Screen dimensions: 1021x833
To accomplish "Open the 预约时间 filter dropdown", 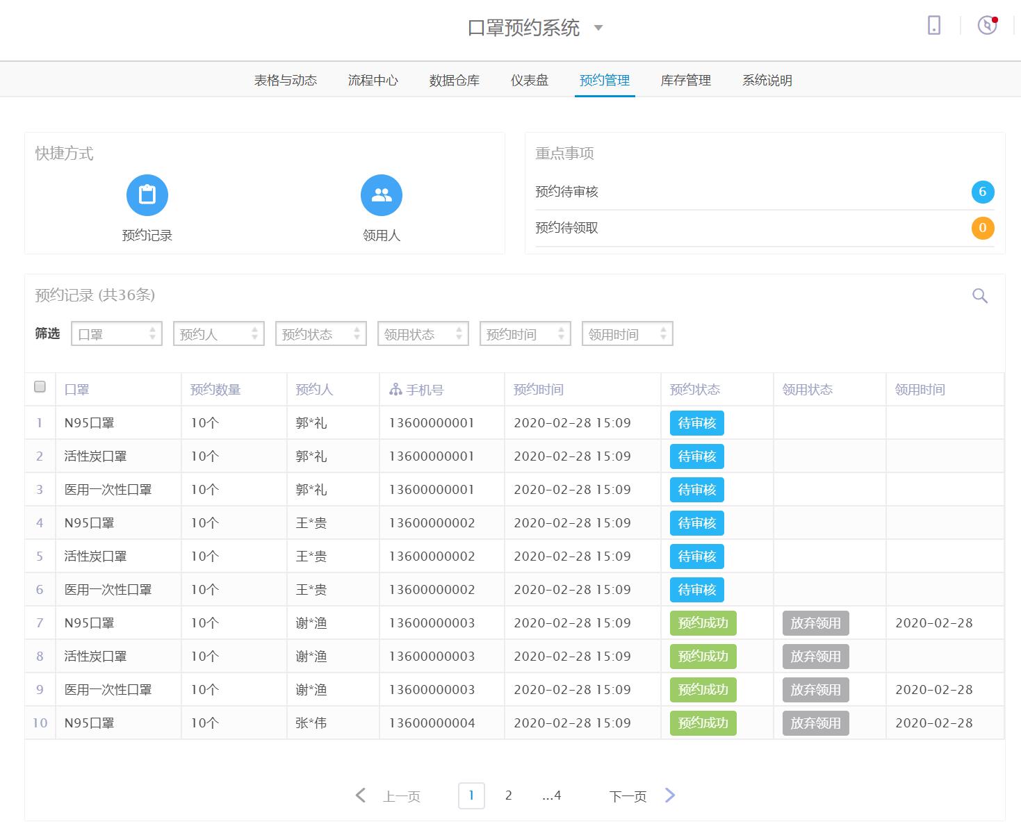I will coord(525,334).
